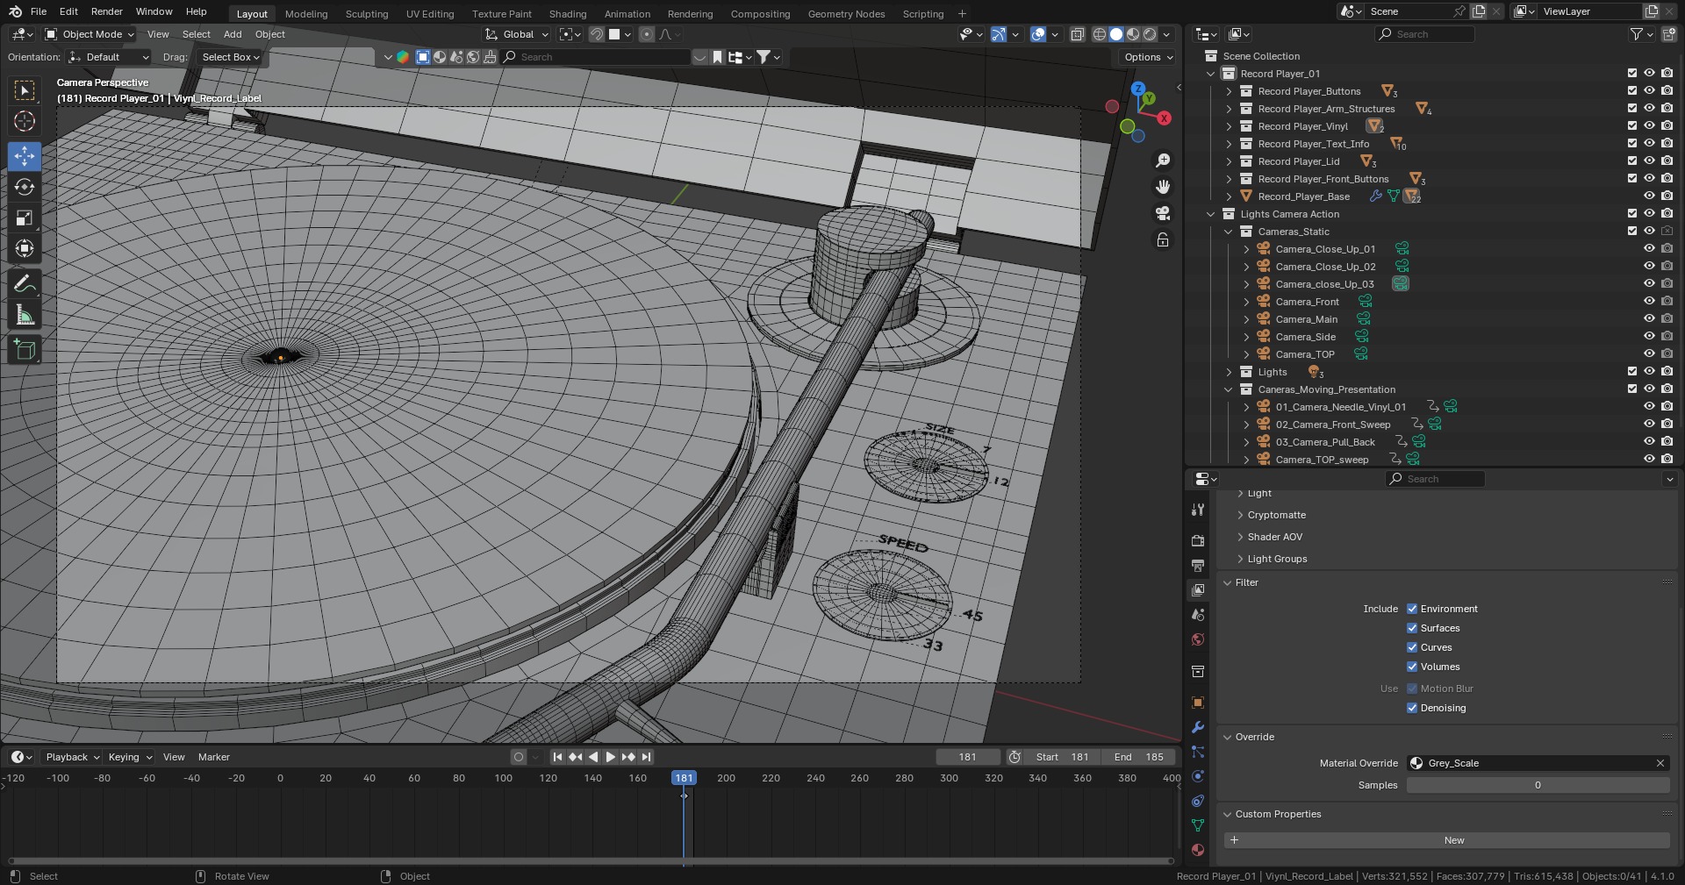Uncheck Environment in Filter Include
Viewport: 1685px width, 885px height.
click(1412, 609)
